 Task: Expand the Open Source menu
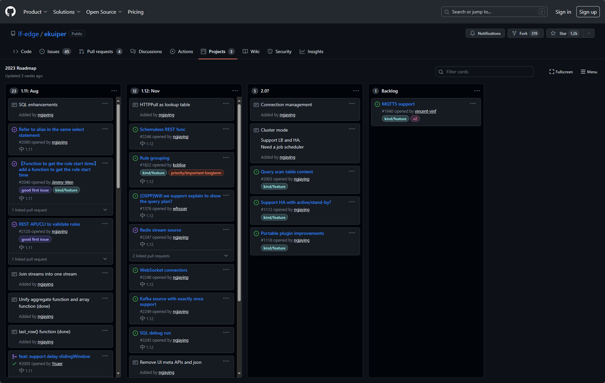coord(104,12)
